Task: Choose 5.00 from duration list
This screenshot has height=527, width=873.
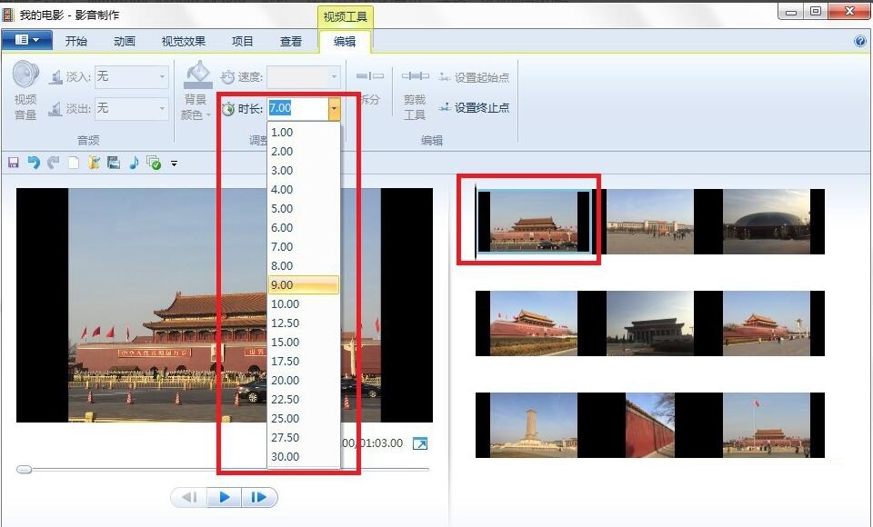Action: click(304, 209)
